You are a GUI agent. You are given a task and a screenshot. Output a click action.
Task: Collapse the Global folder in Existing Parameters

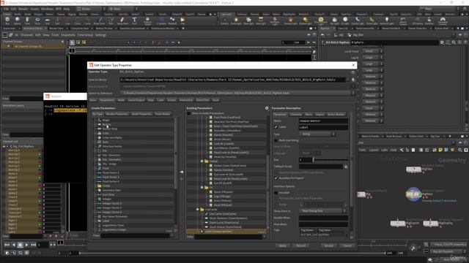[202, 161]
